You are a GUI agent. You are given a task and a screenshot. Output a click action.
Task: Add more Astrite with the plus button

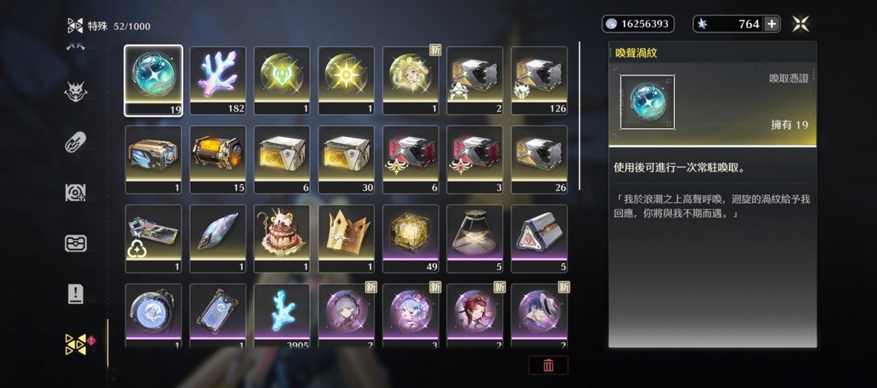point(771,24)
